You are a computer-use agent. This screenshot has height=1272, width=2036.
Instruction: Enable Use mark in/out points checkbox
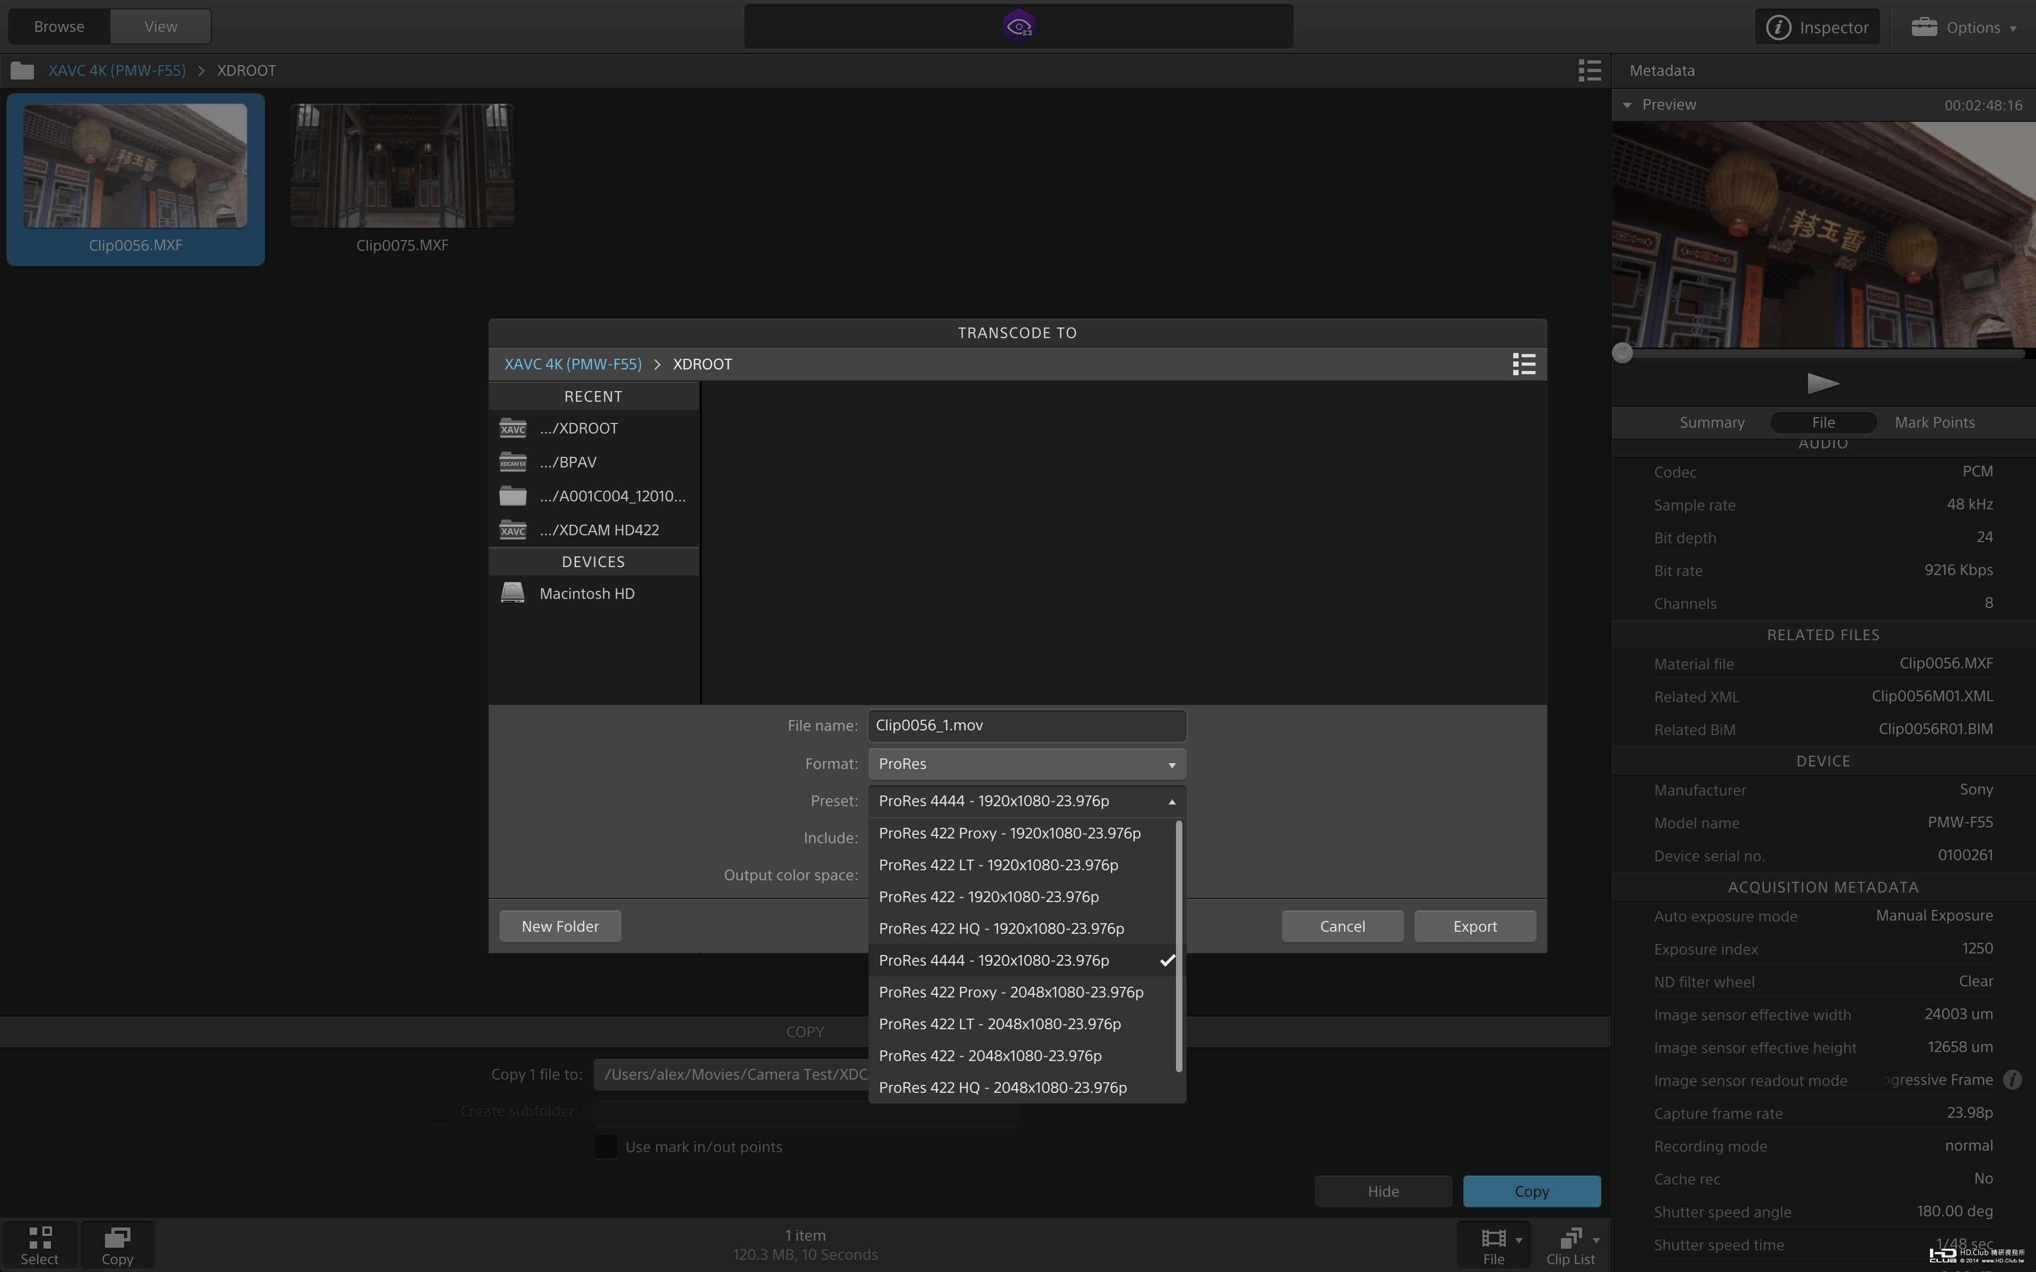pos(605,1146)
